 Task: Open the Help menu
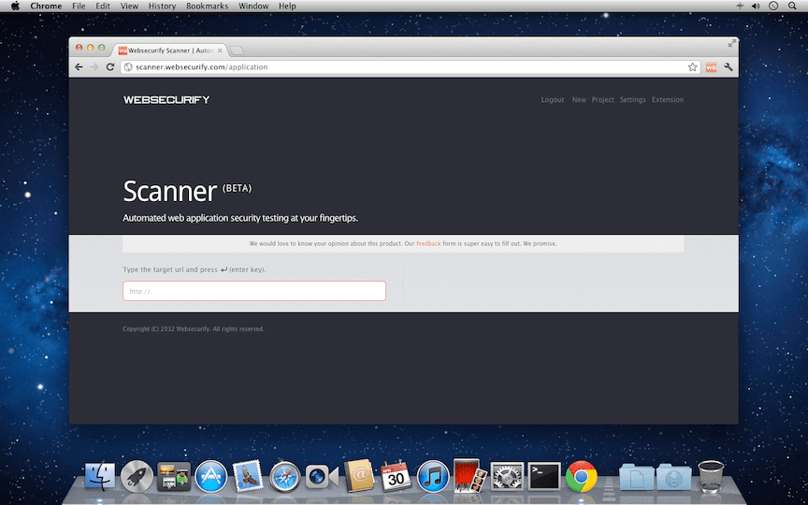click(287, 7)
